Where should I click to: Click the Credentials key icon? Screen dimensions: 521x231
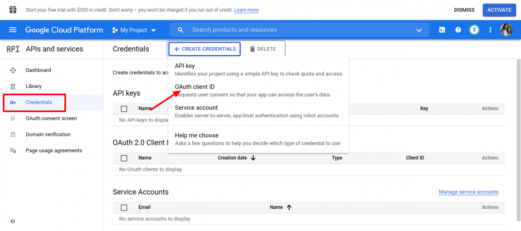coord(13,102)
